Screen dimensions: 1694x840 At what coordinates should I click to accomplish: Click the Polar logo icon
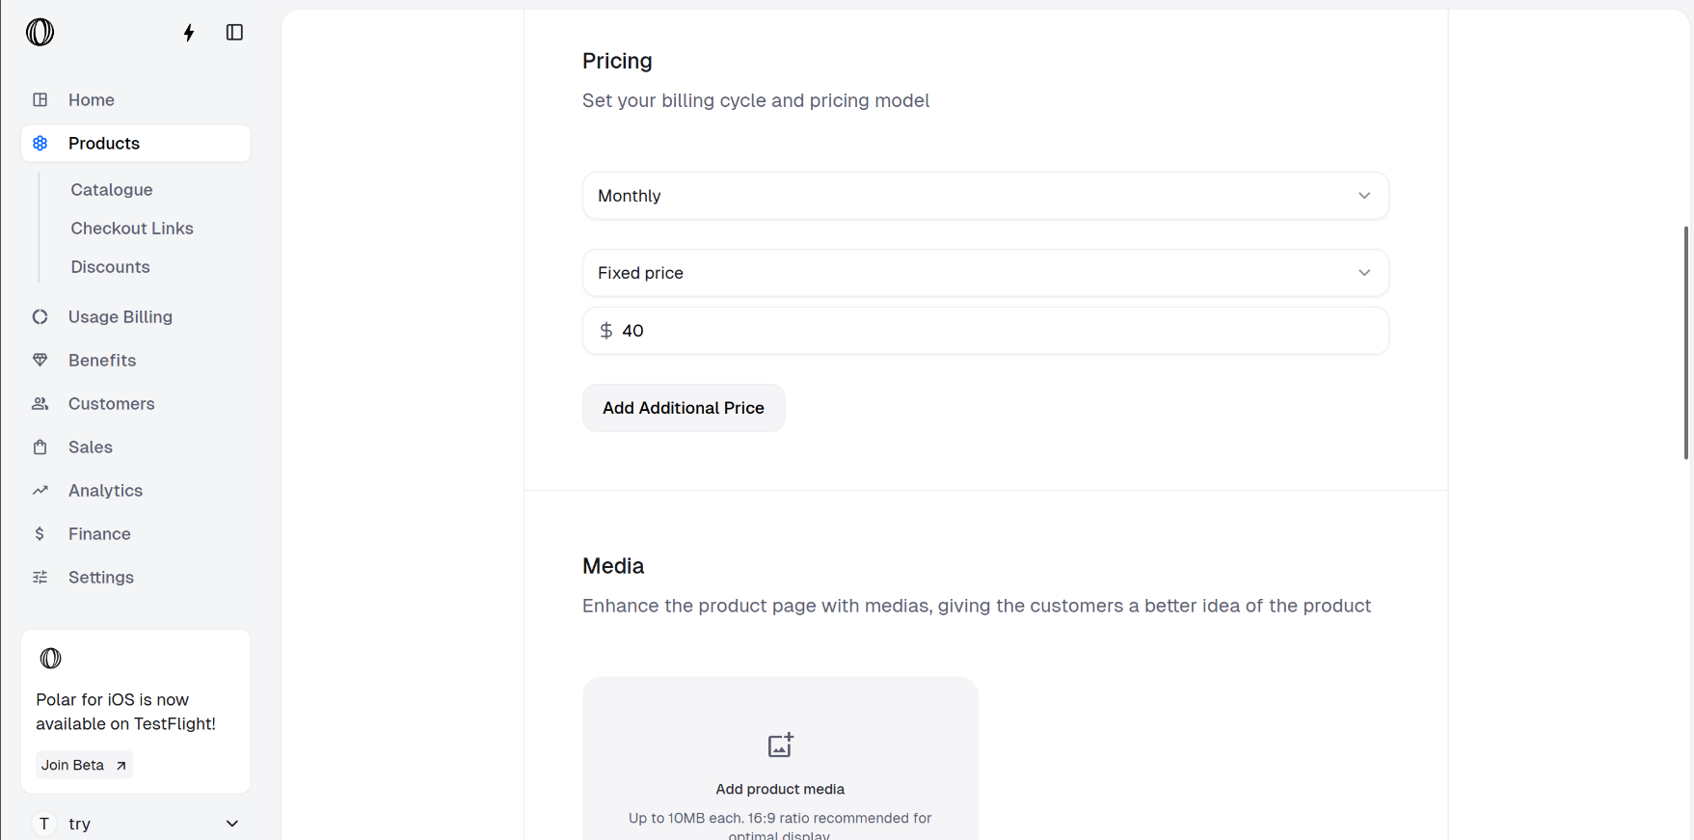40,33
